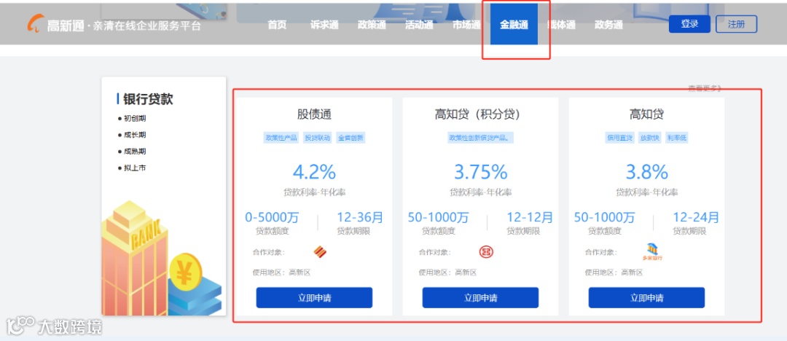Click the 高新通 logo icon
Screen dimensions: 787x341
[35, 24]
